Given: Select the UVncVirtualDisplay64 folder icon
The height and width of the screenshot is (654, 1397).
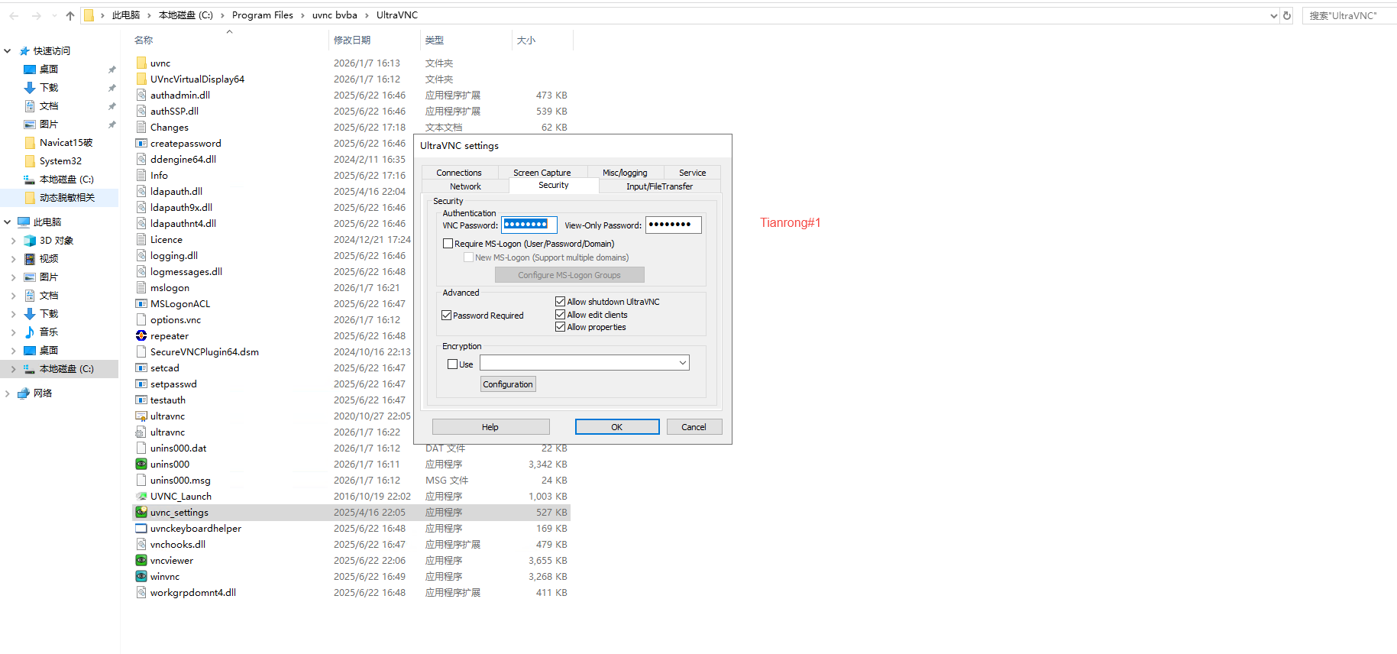Looking at the screenshot, I should [x=141, y=79].
